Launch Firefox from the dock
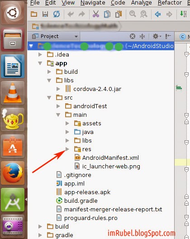Screen dimensions: 190x239 coord(13,173)
